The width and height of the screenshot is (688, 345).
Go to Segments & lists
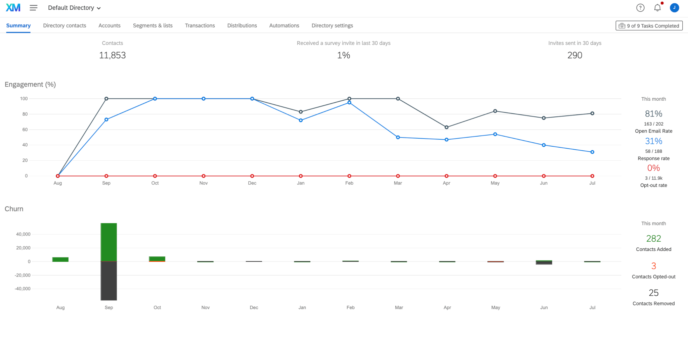coord(153,26)
